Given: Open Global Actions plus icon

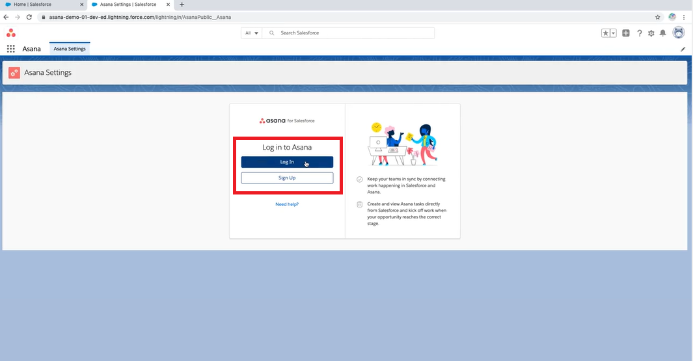Looking at the screenshot, I should pos(626,33).
